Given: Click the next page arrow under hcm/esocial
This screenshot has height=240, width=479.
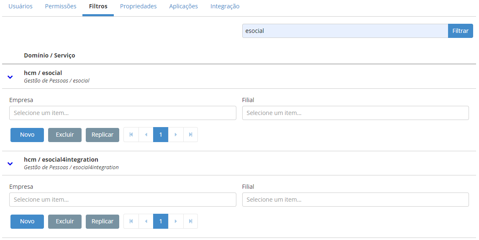Looking at the screenshot, I should point(176,134).
